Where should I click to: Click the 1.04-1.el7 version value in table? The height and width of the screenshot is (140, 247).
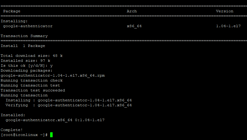[x=228, y=26]
